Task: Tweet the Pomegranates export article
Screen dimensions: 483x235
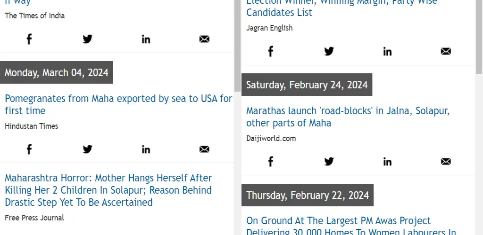Action: pos(87,149)
